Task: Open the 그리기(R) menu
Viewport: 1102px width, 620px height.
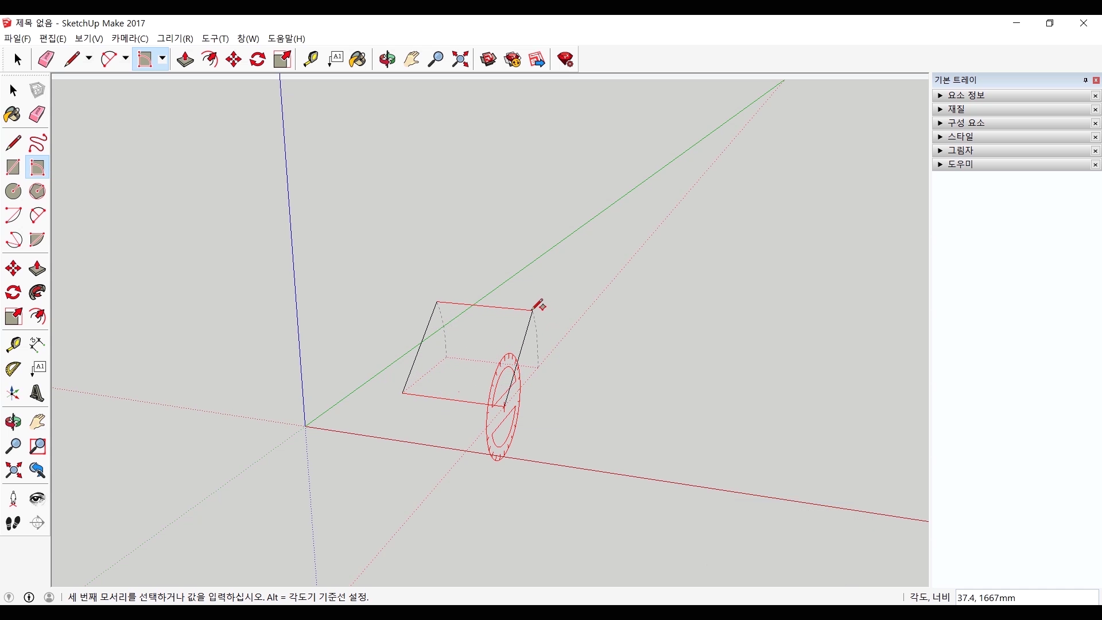Action: tap(175, 38)
